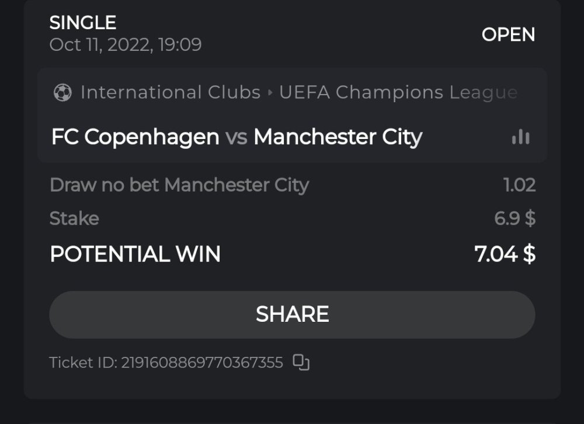Click the breadcrumb arrow separator
Viewport: 584px width, 424px height.
270,93
